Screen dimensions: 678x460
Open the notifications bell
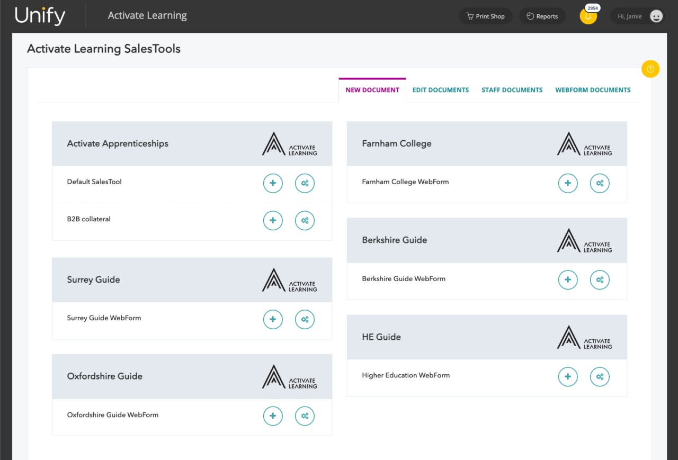(588, 16)
